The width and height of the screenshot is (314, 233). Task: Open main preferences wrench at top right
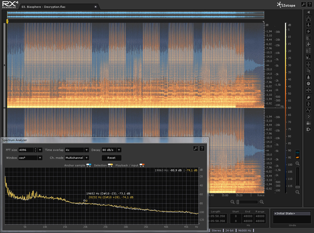click(x=304, y=4)
